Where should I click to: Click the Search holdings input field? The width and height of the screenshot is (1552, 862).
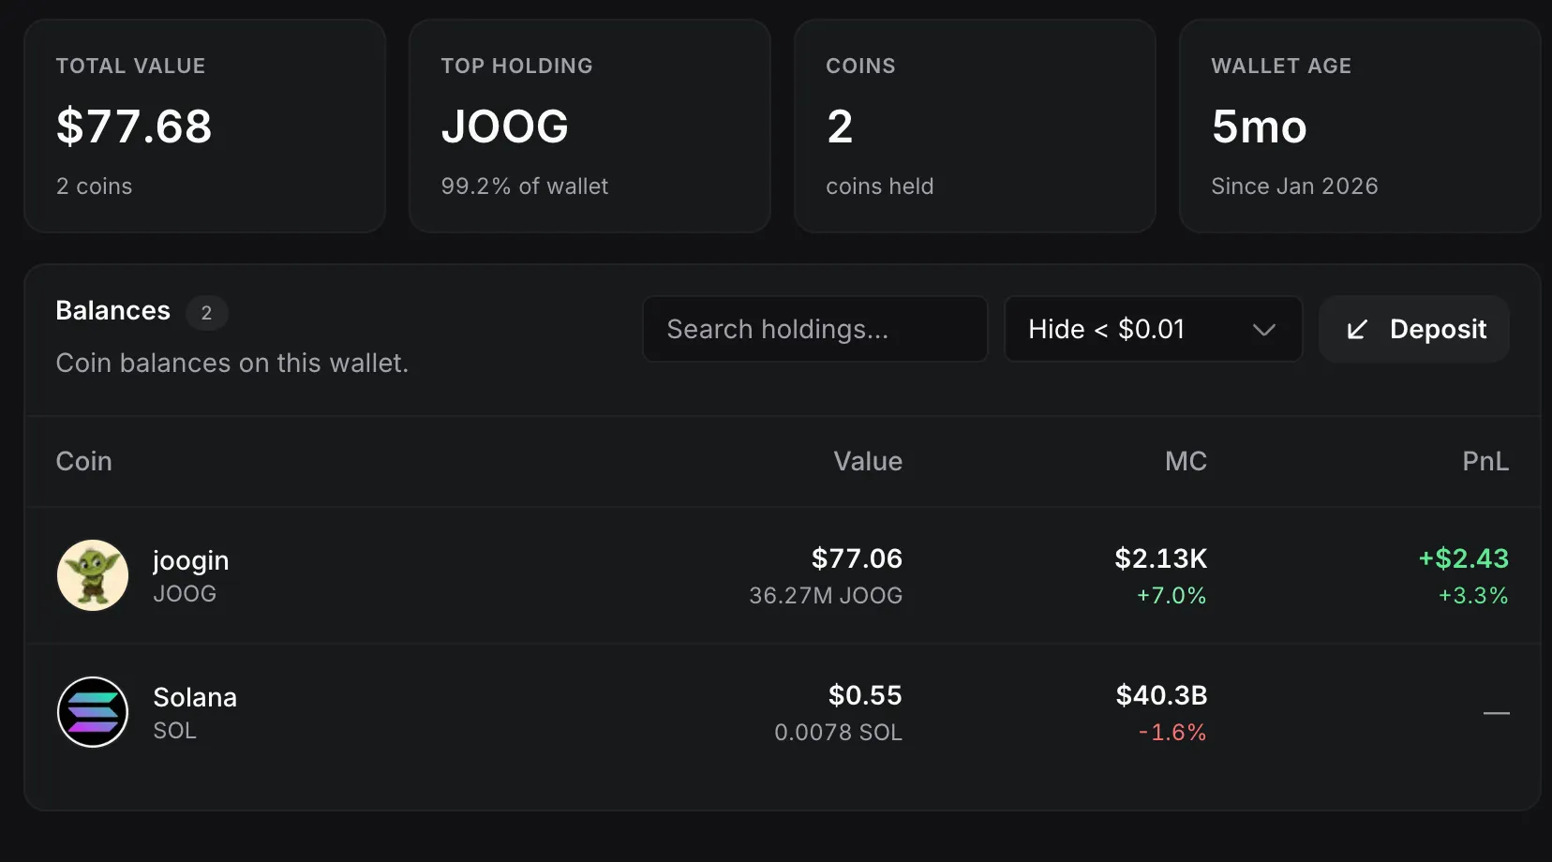click(815, 329)
